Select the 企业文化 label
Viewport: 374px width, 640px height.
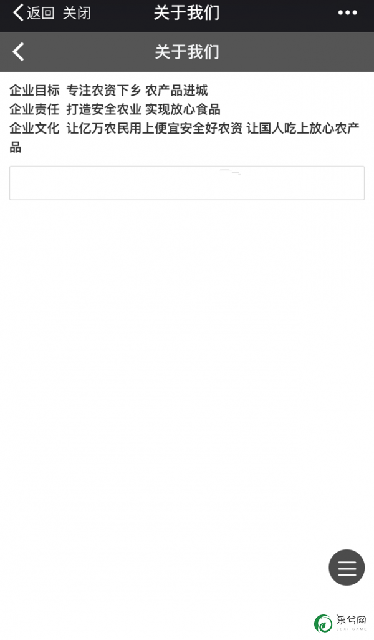click(35, 128)
